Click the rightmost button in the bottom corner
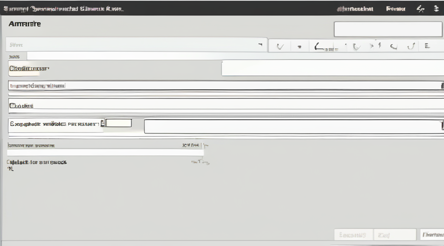 click(432, 235)
